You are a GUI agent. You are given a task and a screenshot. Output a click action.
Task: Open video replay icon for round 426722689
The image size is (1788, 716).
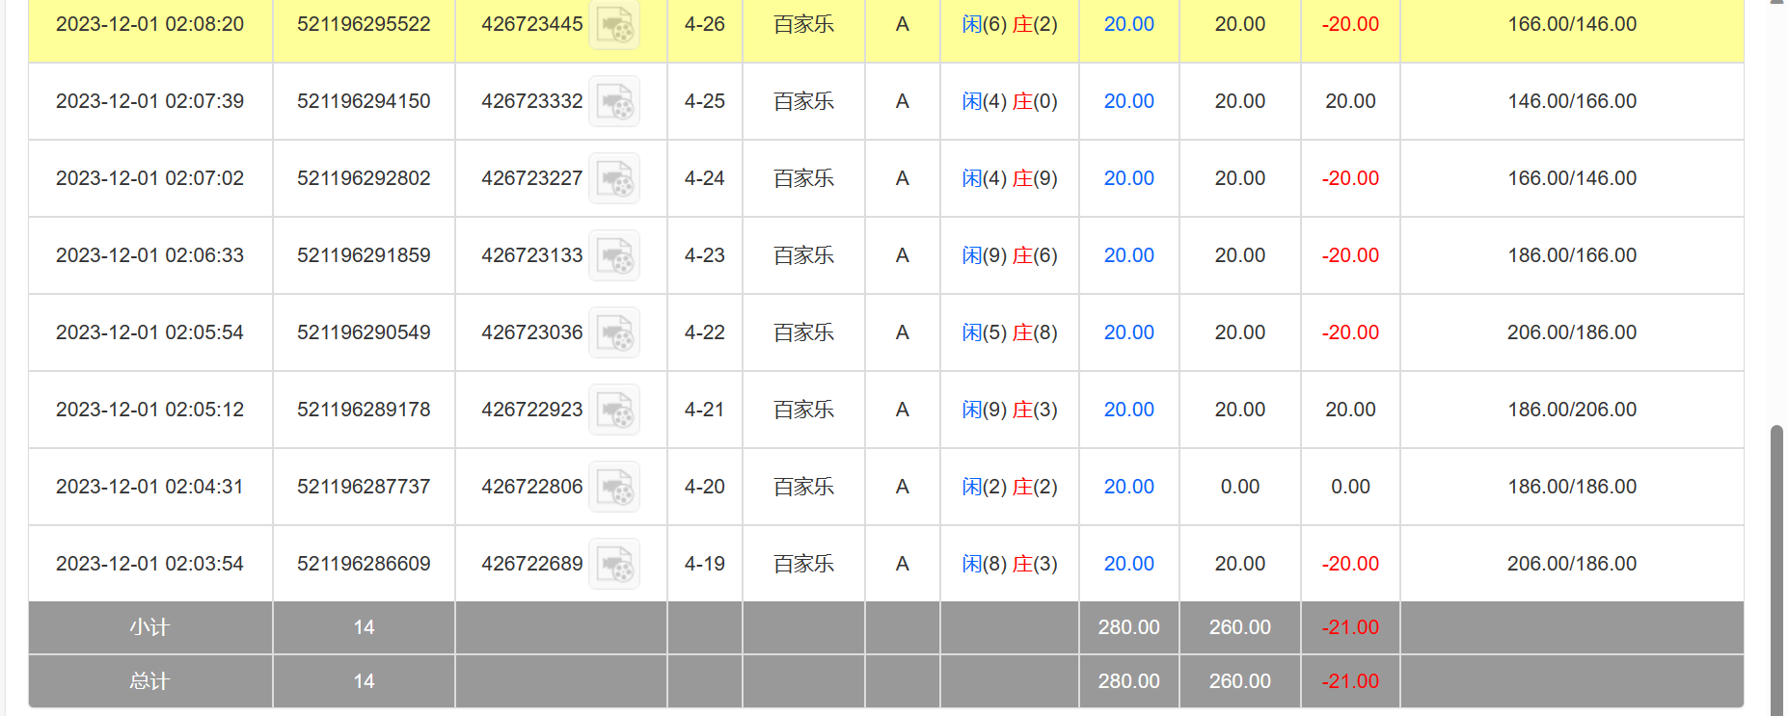(x=614, y=565)
